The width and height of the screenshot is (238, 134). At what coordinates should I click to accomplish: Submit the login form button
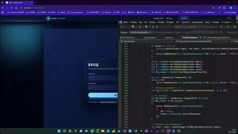103,95
